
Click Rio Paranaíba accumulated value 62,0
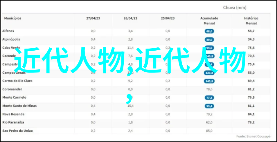209,122
